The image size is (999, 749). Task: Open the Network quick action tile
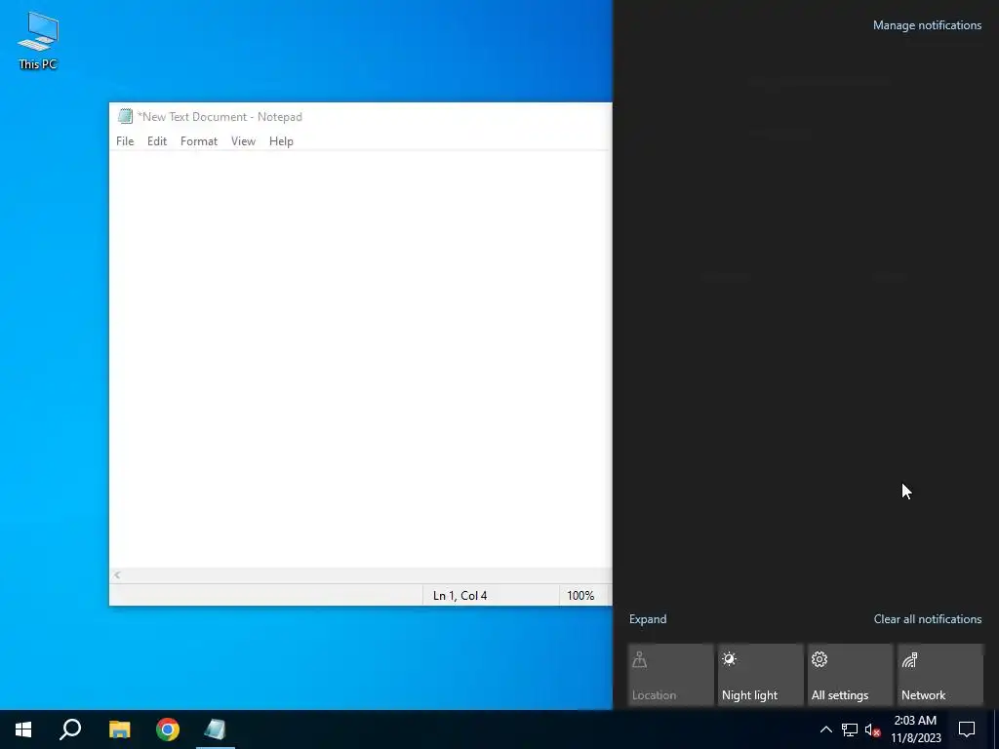click(x=939, y=675)
